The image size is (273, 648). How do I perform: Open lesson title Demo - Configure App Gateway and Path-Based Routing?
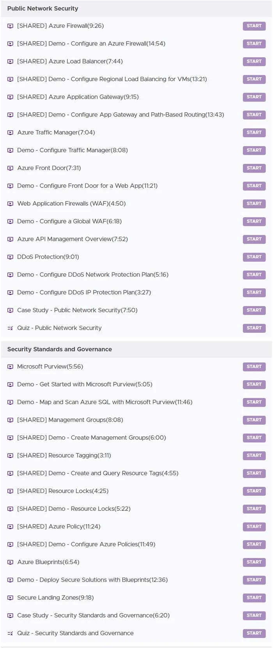coord(121,115)
